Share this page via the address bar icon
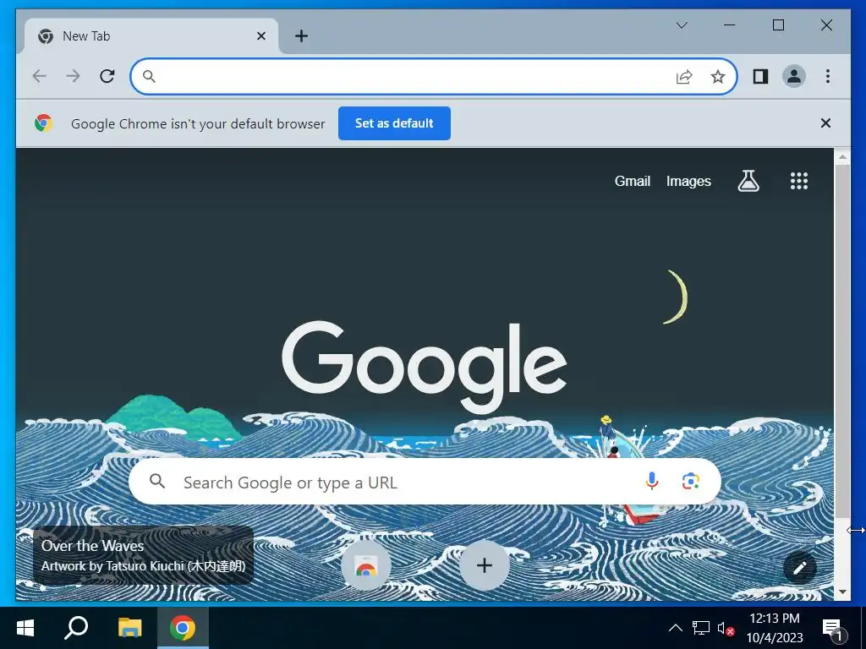Viewport: 866px width, 649px height. click(x=684, y=76)
